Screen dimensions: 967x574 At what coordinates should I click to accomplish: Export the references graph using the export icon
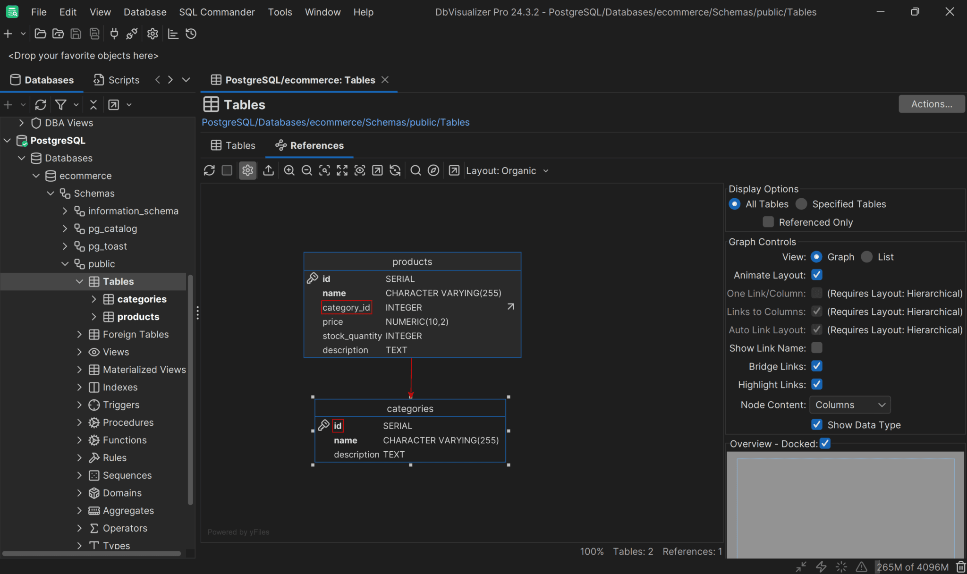(268, 170)
